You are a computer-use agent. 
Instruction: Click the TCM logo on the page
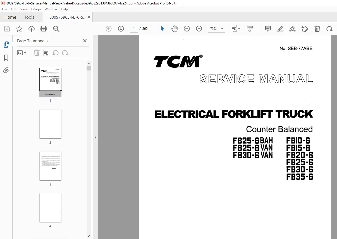click(x=178, y=61)
